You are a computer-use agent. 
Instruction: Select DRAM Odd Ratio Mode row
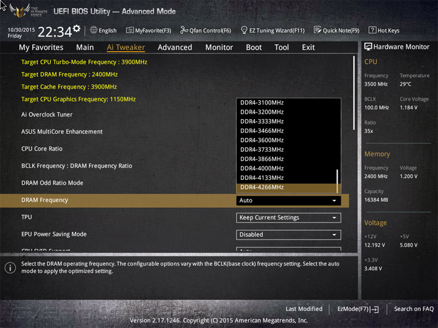point(52,183)
